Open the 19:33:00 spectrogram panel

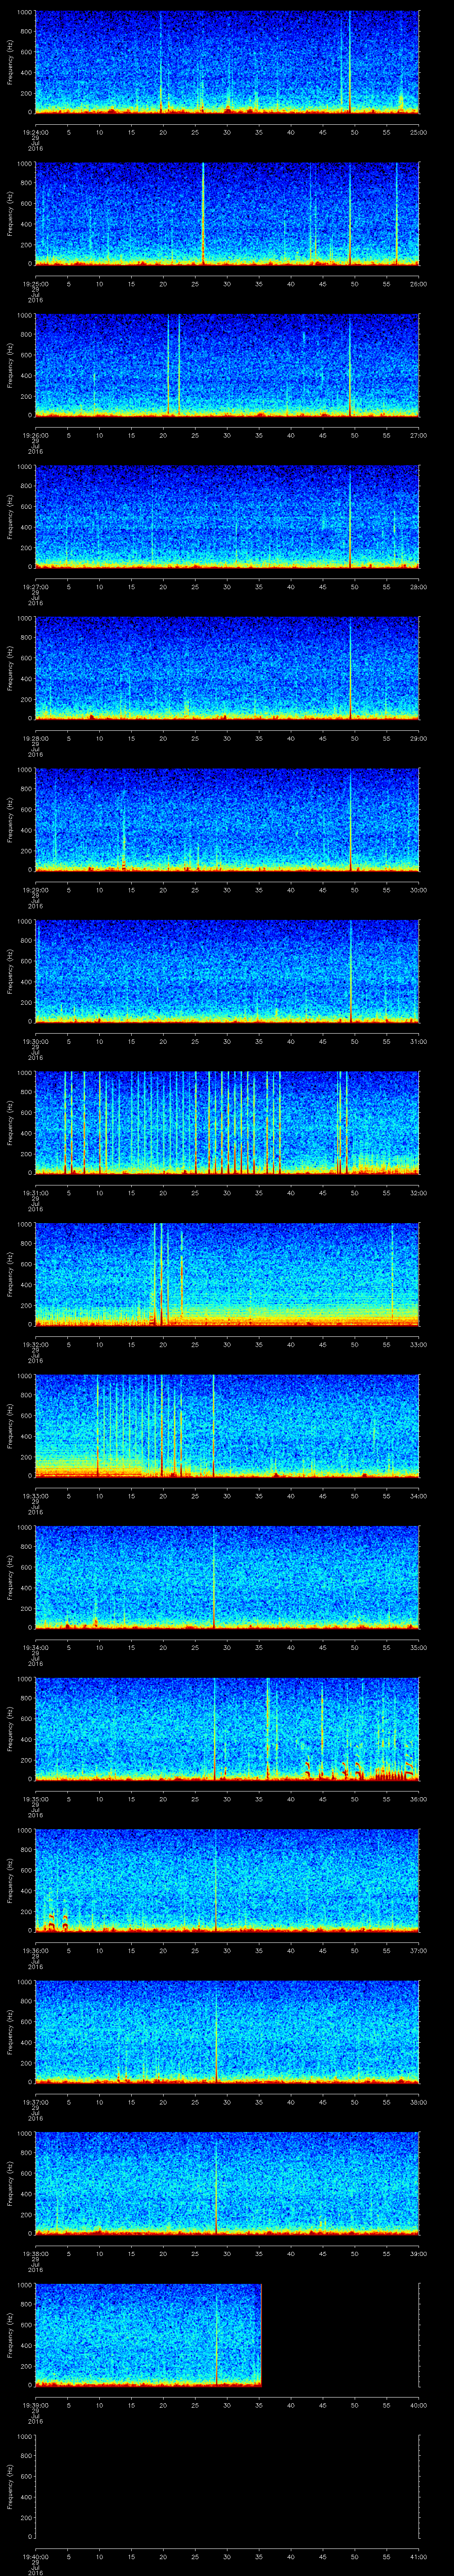click(x=227, y=1425)
